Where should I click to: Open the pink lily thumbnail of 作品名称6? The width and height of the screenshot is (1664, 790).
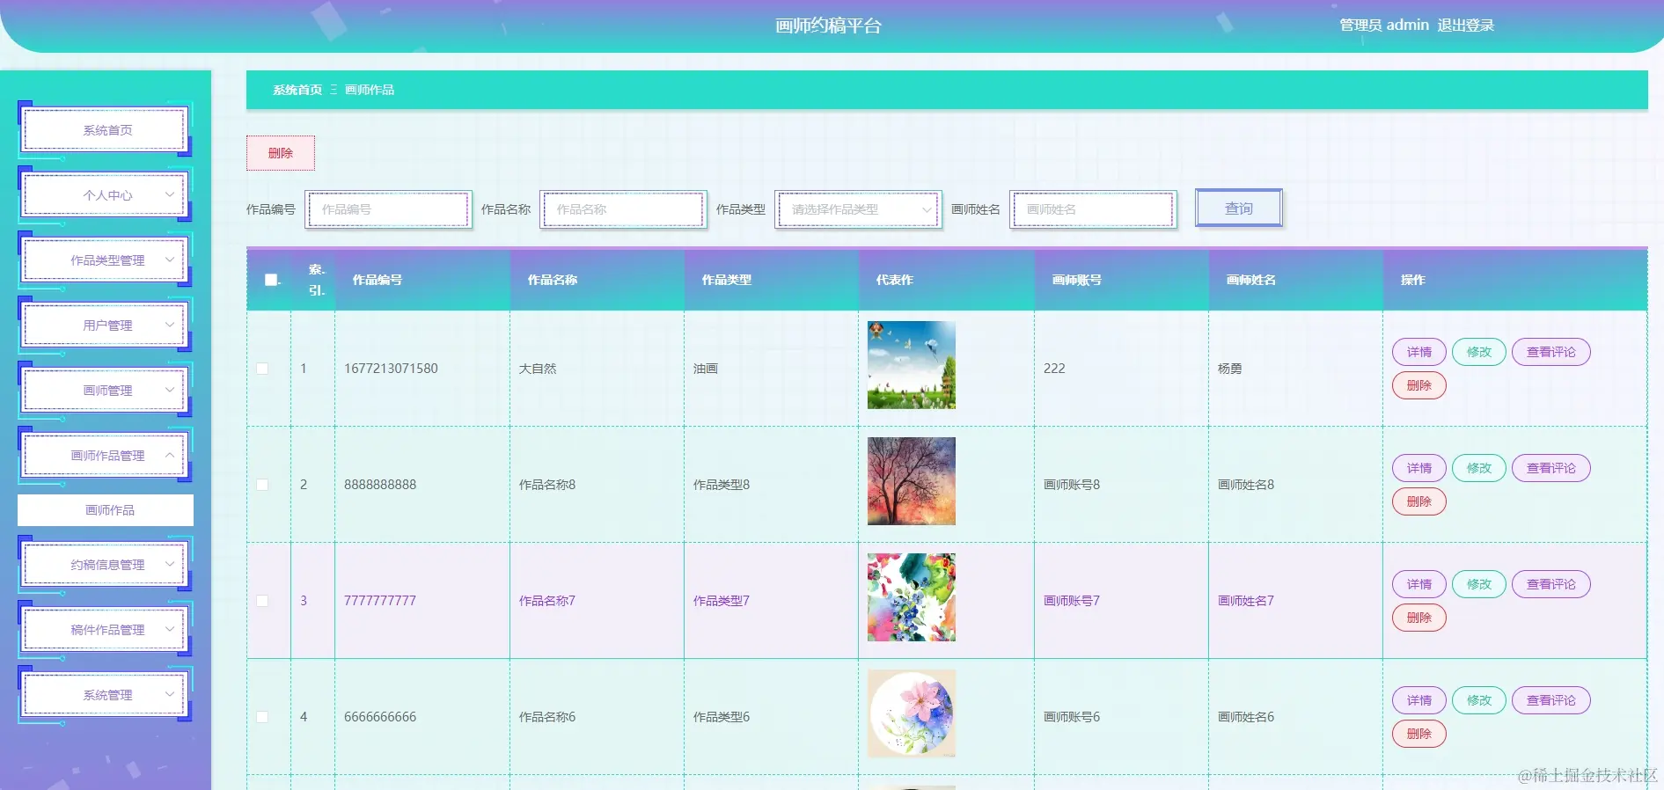(912, 713)
